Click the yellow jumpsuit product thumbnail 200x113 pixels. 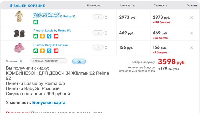pyautogui.click(x=19, y=17)
